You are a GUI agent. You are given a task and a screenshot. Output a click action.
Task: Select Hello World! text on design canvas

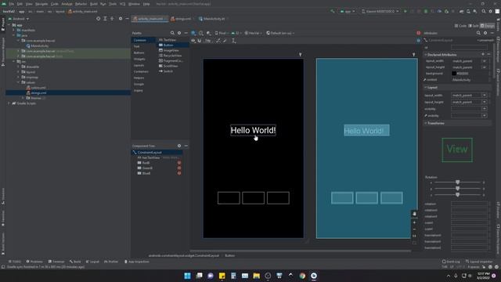click(x=253, y=131)
